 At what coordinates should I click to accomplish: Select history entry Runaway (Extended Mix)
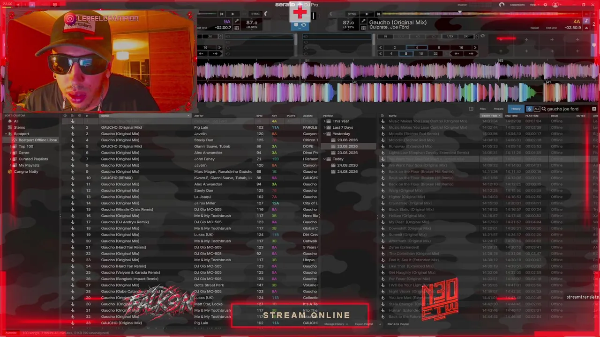[488, 147]
